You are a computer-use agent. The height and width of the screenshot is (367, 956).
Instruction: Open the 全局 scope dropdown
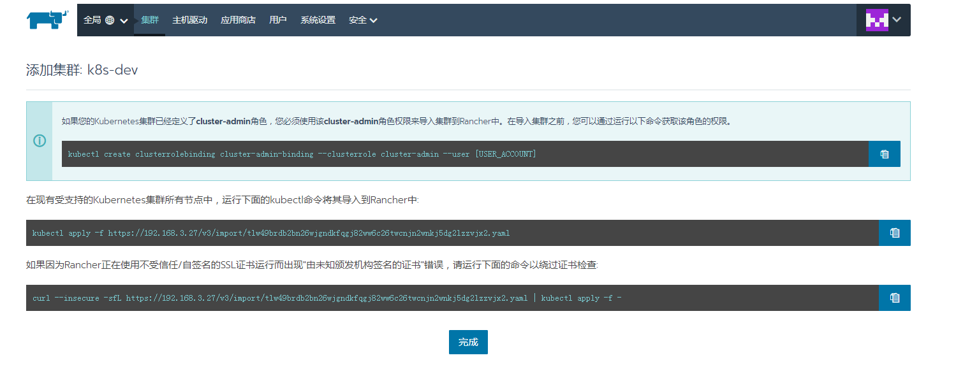pos(106,20)
